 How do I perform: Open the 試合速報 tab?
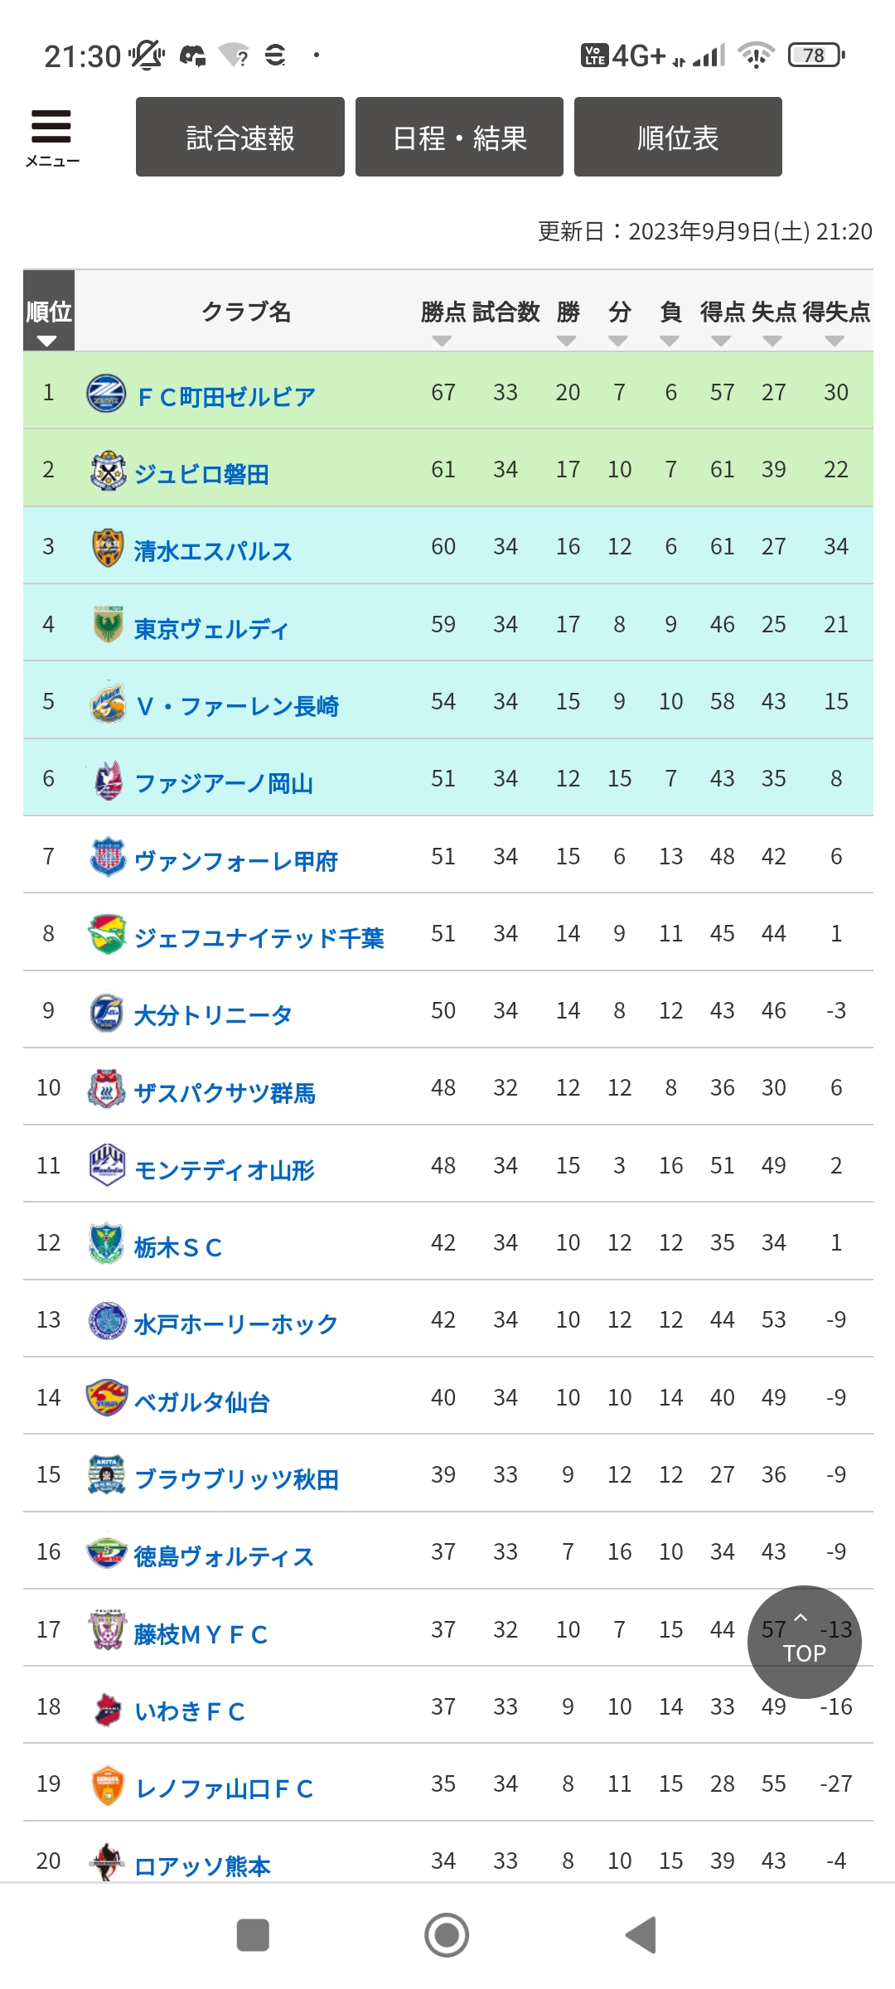[240, 137]
